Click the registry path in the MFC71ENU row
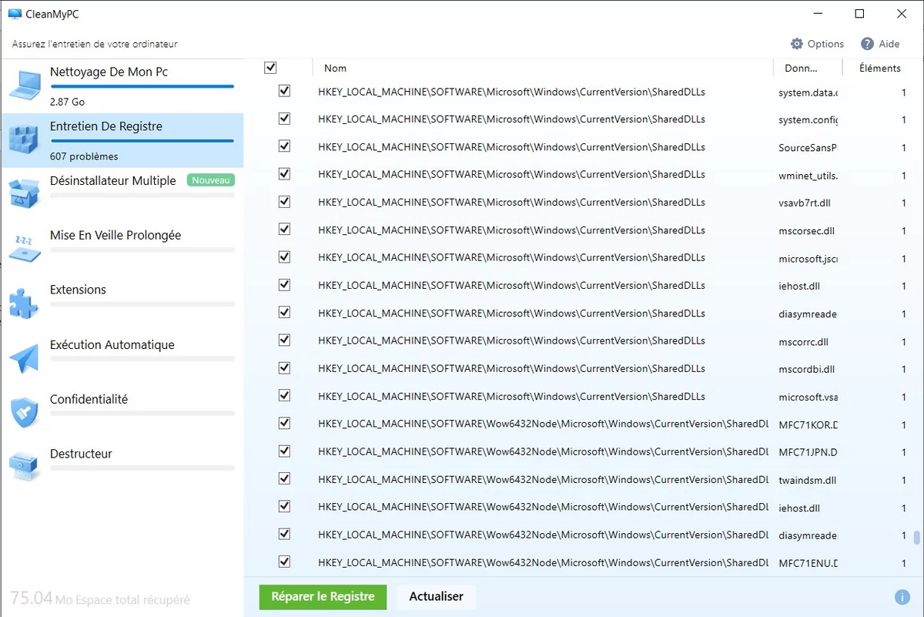This screenshot has width=924, height=617. click(x=544, y=562)
